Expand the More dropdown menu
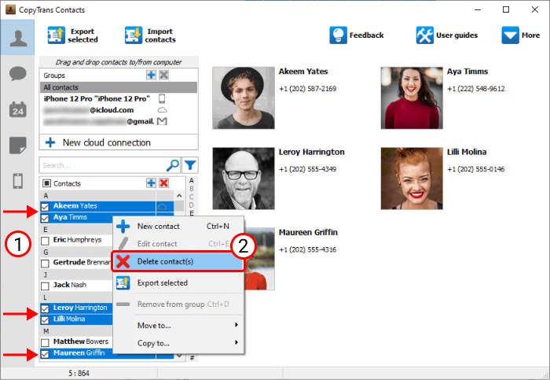 coord(520,35)
